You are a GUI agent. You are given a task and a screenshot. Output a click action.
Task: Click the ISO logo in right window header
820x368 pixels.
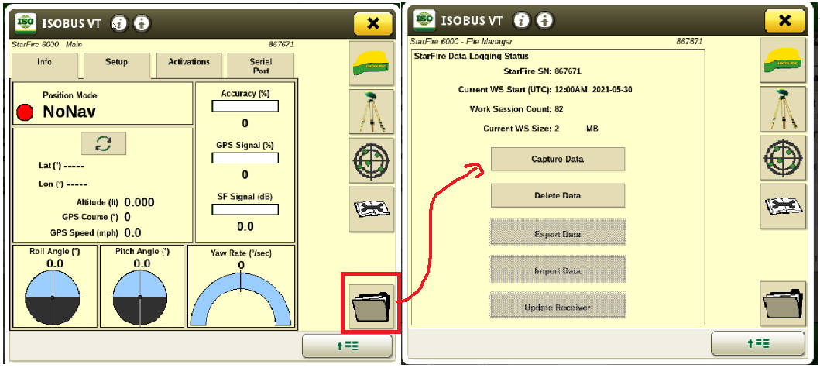(424, 20)
